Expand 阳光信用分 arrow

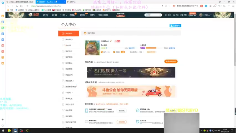(143, 52)
